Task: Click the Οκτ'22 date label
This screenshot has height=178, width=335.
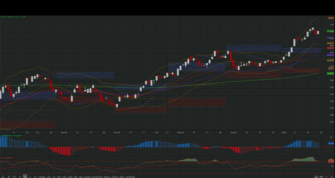Action: (117, 132)
